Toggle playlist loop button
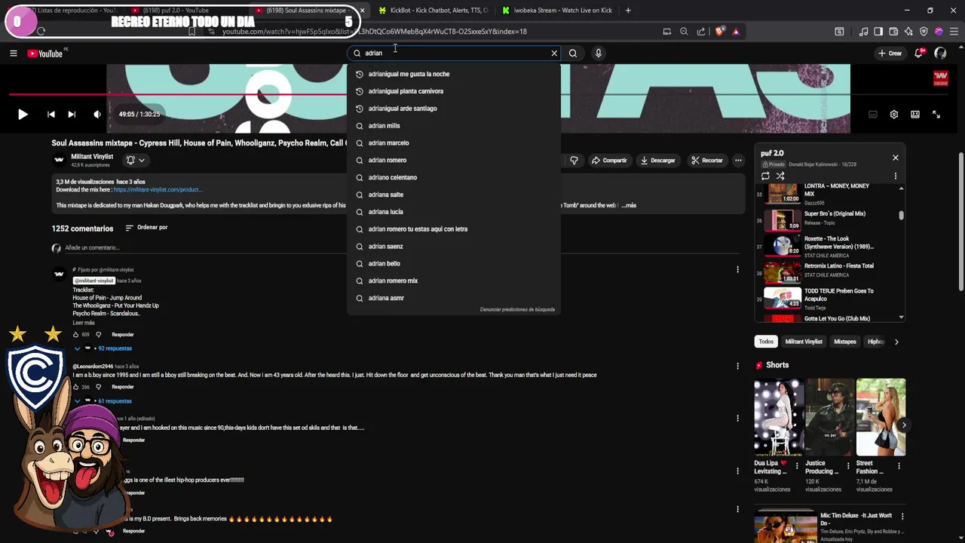The height and width of the screenshot is (543, 965). tap(765, 176)
